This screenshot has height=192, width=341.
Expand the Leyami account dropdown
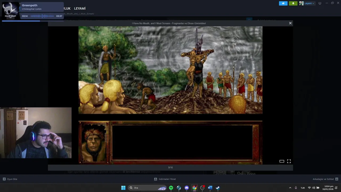(x=309, y=3)
